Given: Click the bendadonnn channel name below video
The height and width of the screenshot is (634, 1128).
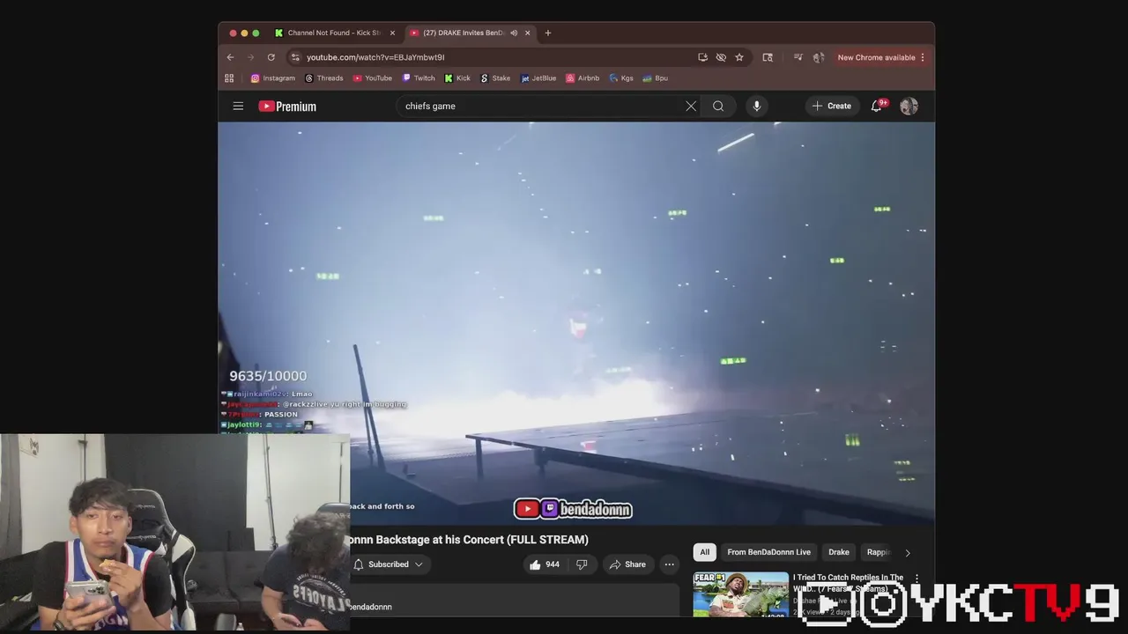Looking at the screenshot, I should point(370,607).
